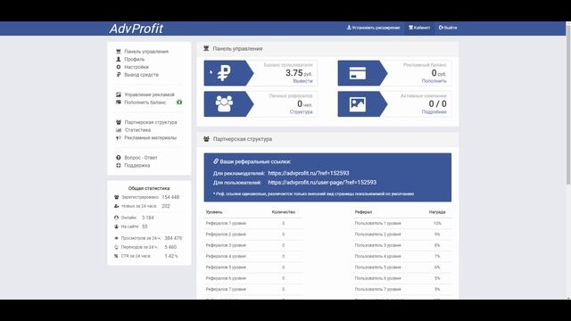Open Панель управления in the sidebar
The width and height of the screenshot is (571, 321).
point(146,52)
